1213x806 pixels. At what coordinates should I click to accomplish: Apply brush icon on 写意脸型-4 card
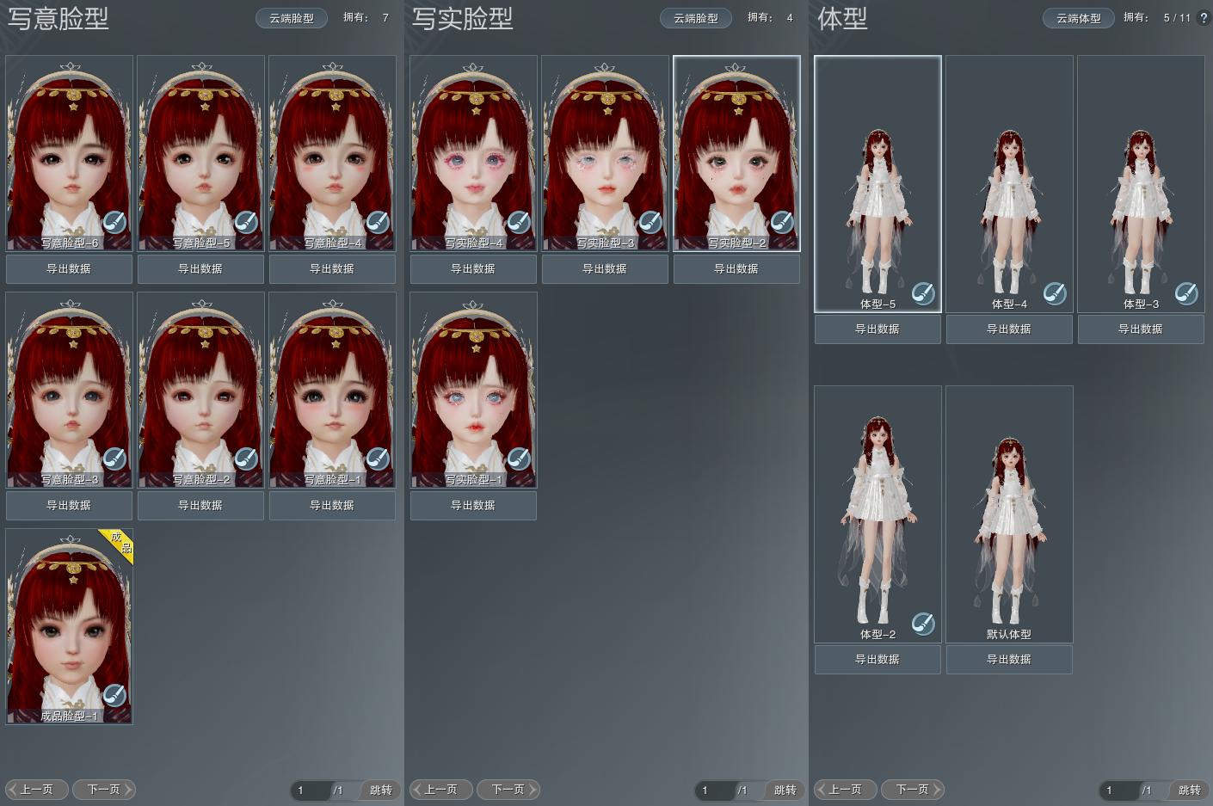(378, 222)
